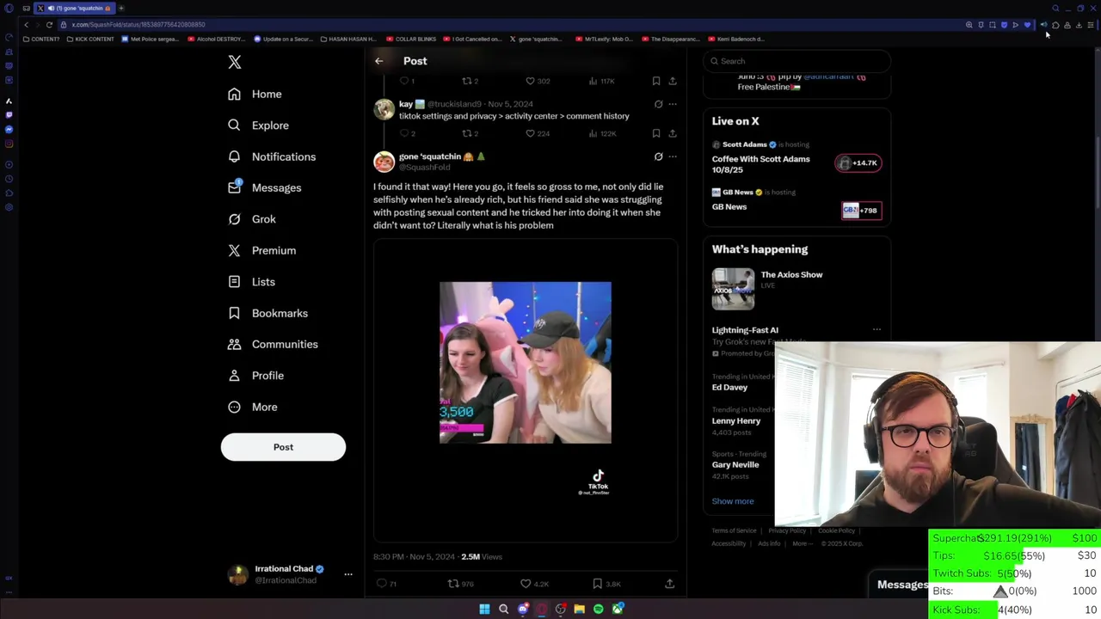This screenshot has height=619, width=1101.
Task: Click the browser address bar URL
Action: pos(138,25)
